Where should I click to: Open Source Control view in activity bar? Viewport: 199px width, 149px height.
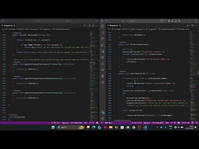103,38
